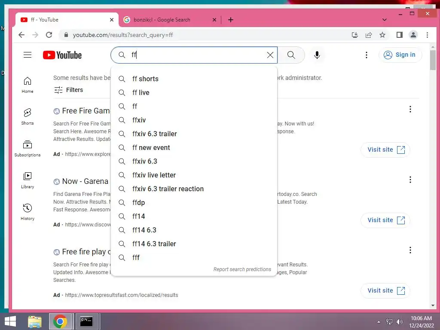Visit site for Free Fire Game ad

point(385,150)
